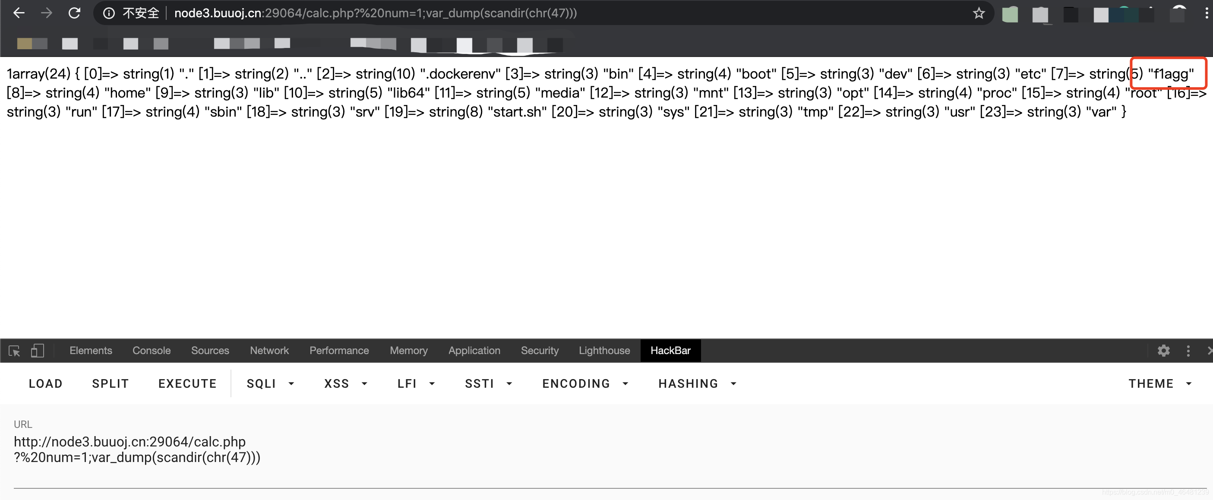Click the forward navigation arrow
This screenshot has width=1213, height=500.
click(46, 13)
